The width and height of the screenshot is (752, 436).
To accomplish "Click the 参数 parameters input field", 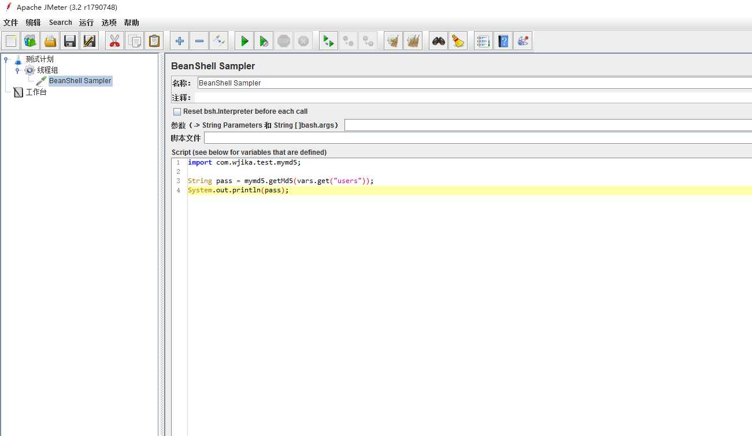I will (x=548, y=125).
